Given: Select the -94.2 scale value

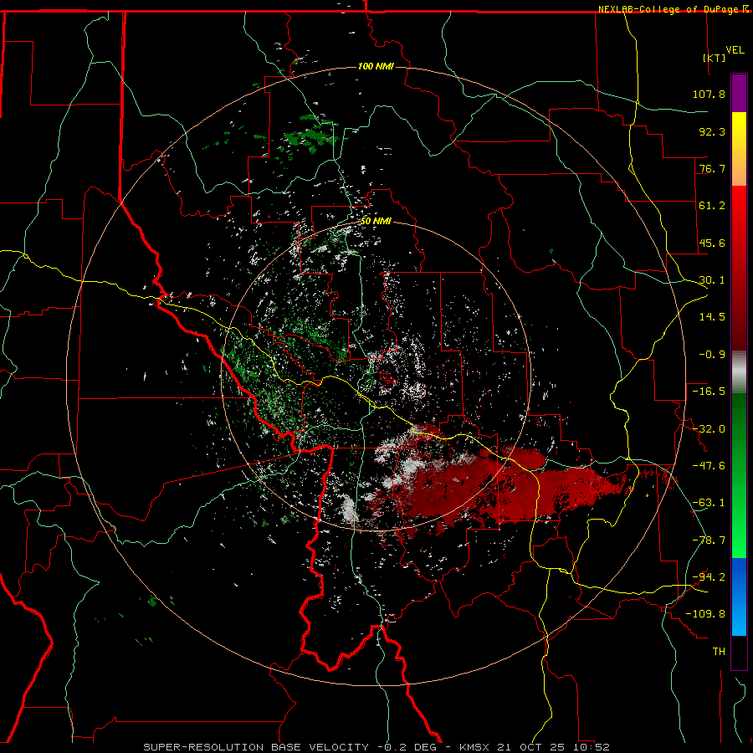Looking at the screenshot, I should click(x=709, y=576).
